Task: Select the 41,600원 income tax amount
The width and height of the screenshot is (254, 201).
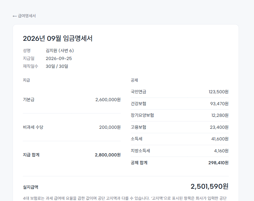Action: [220, 139]
